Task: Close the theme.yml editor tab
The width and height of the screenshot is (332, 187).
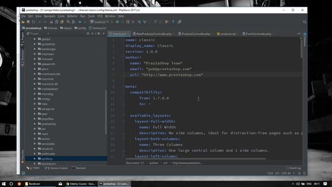Action: 128,34
